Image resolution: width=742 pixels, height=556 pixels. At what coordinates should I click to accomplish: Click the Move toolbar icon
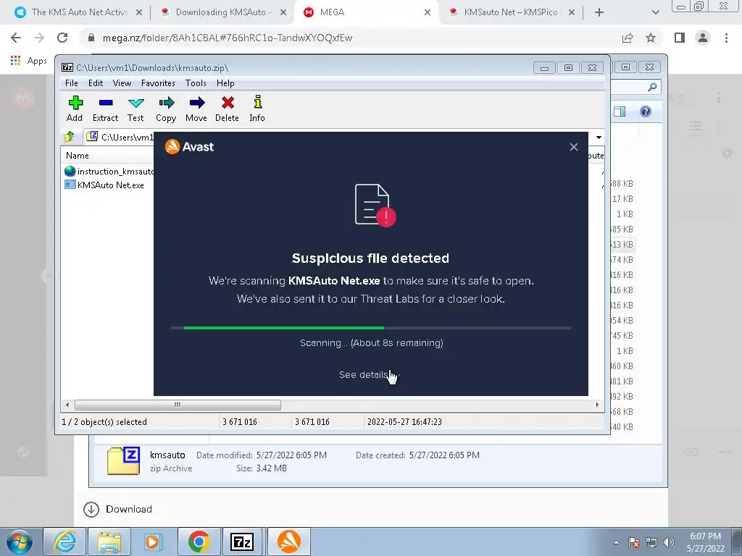pyautogui.click(x=196, y=109)
